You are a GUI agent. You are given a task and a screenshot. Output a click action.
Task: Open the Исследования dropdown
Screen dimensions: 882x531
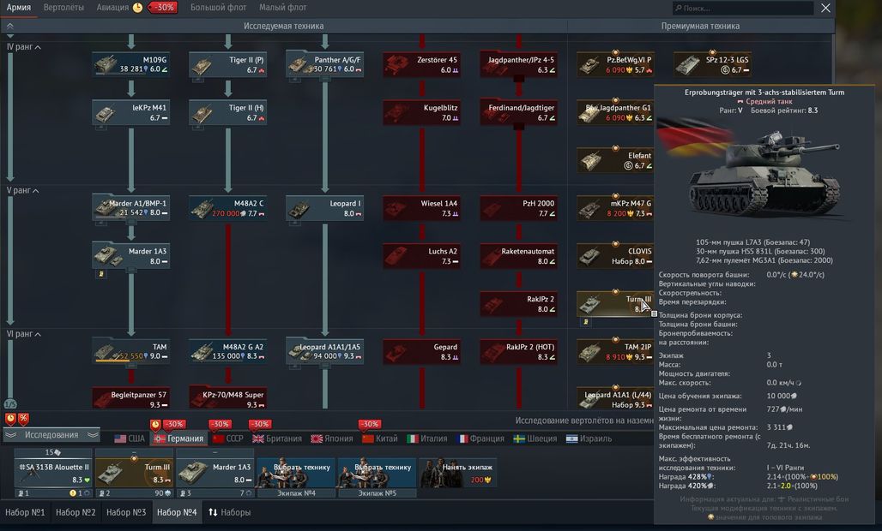51,435
